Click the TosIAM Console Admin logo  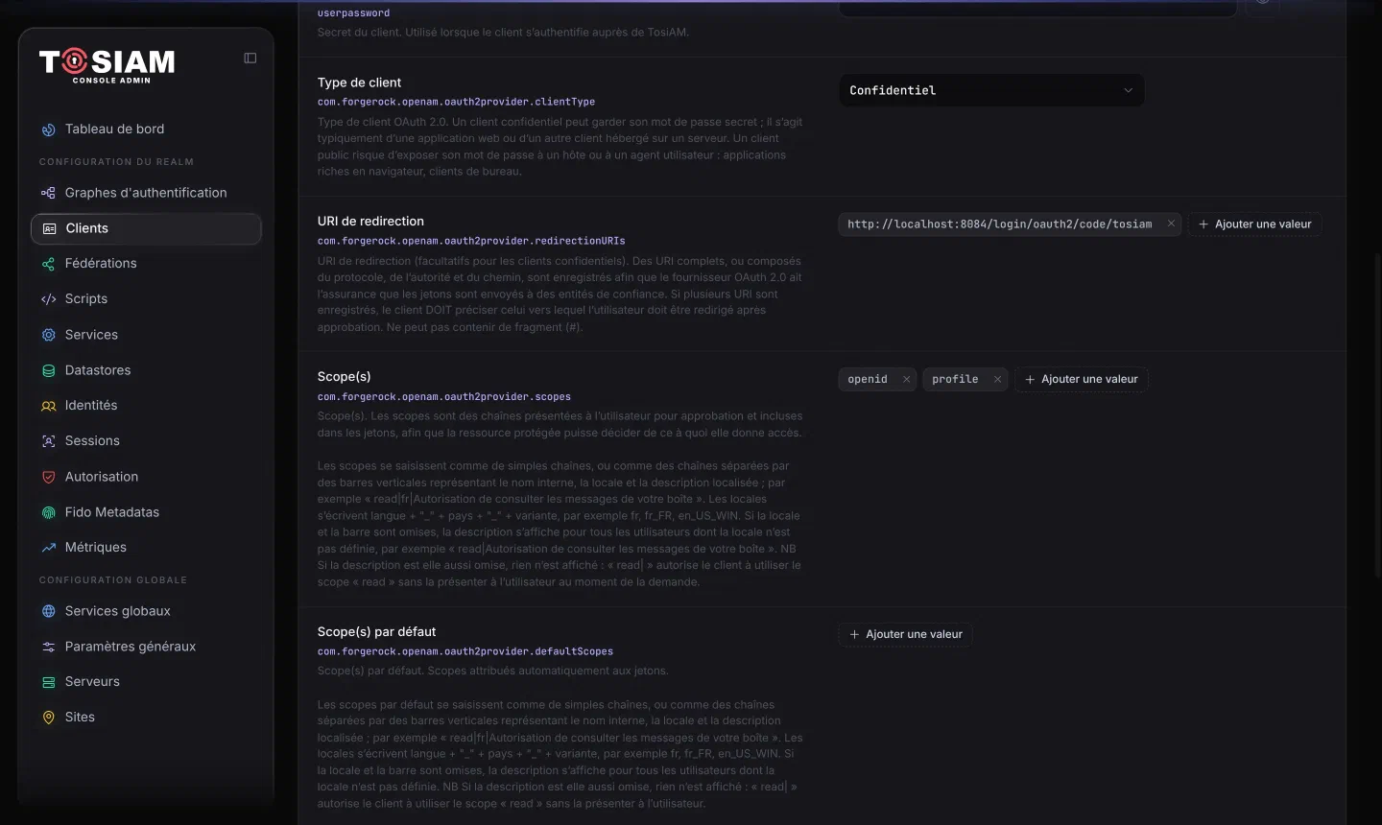click(x=107, y=65)
